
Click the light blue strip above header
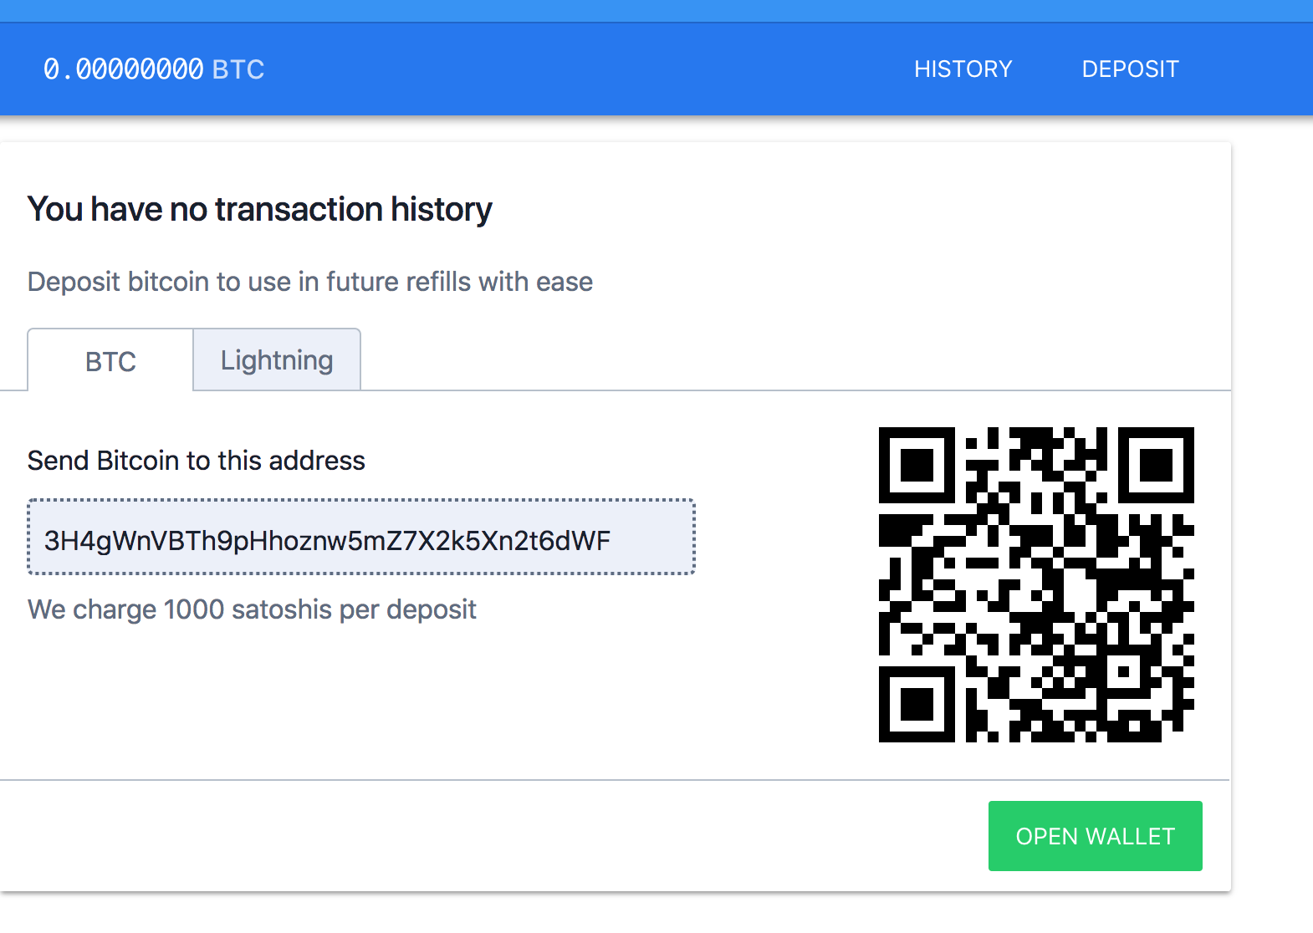(656, 11)
